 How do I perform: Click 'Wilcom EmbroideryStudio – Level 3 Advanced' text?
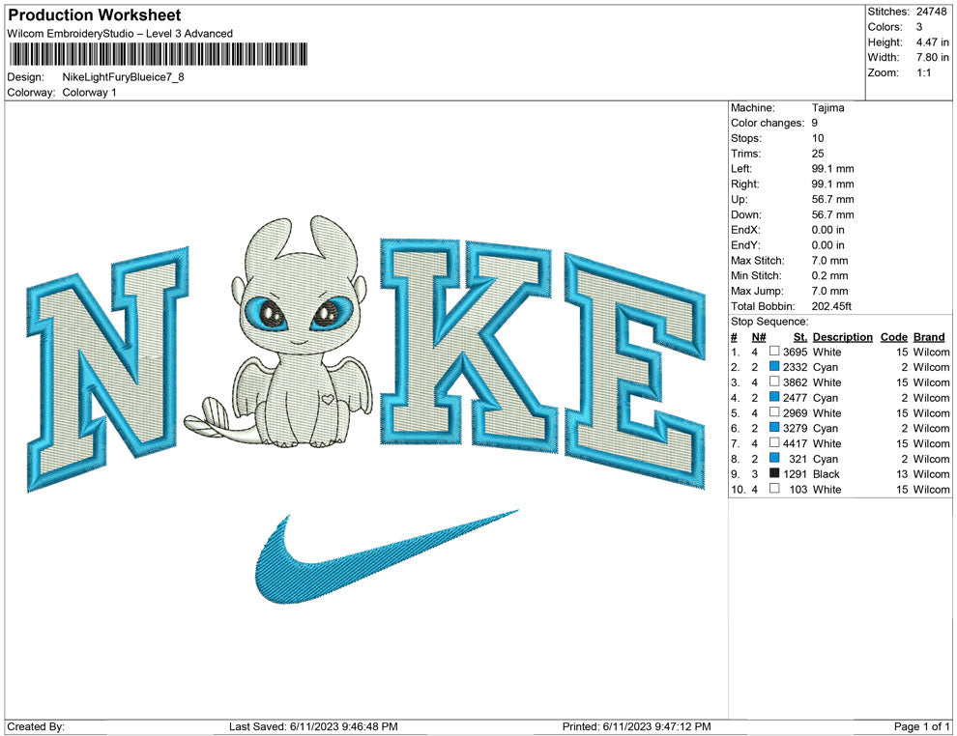120,34
